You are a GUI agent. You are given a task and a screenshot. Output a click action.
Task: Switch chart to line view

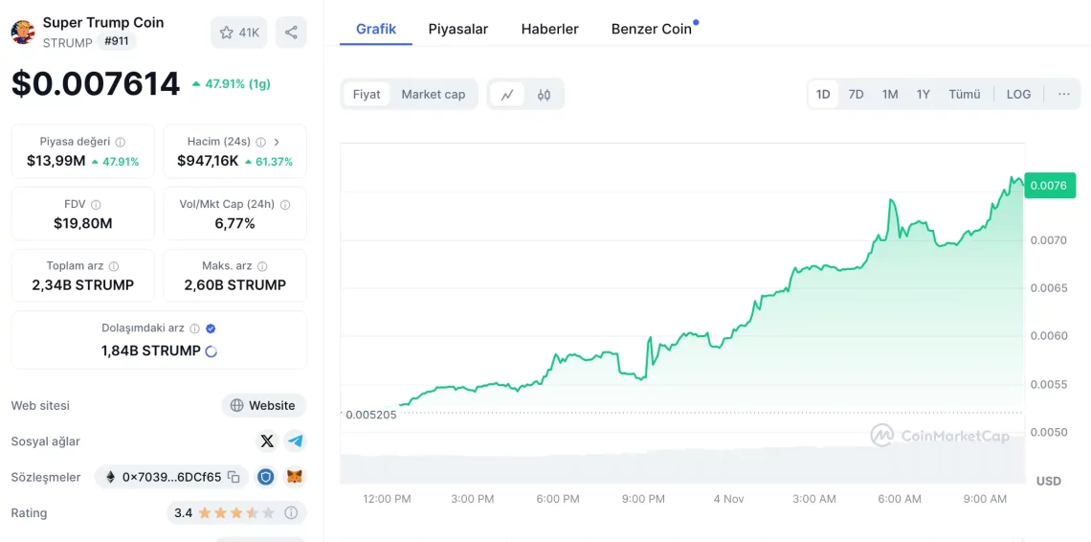point(507,95)
